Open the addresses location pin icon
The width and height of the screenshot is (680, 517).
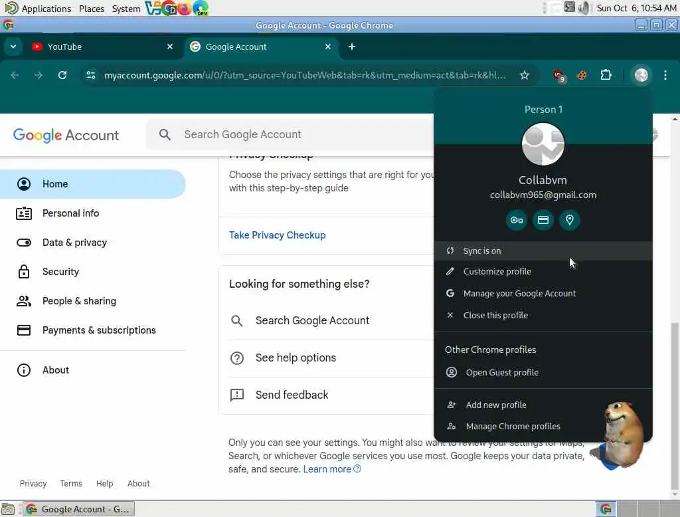point(569,220)
